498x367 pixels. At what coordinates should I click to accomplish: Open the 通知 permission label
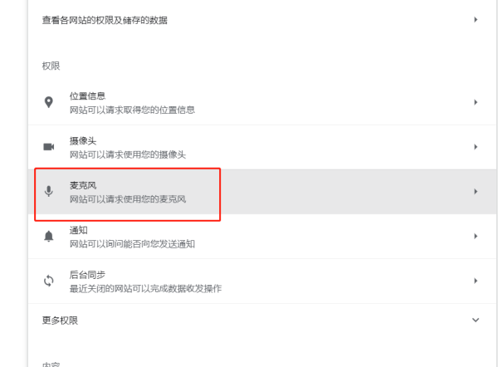click(x=78, y=231)
